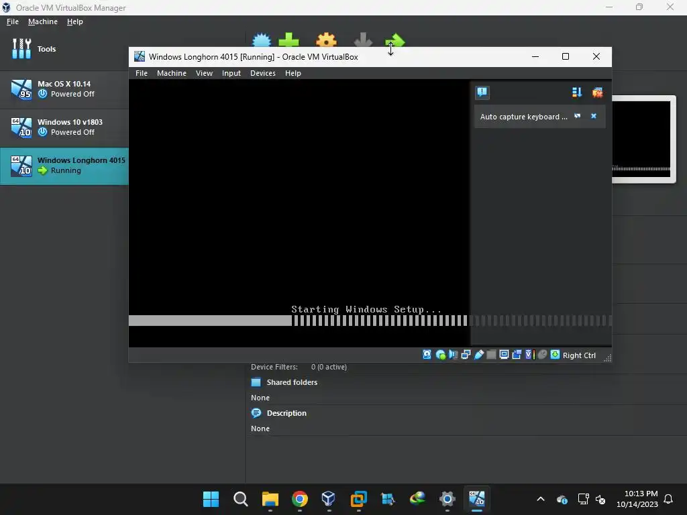
Task: Open the View menu in the VM window
Action: pos(204,73)
